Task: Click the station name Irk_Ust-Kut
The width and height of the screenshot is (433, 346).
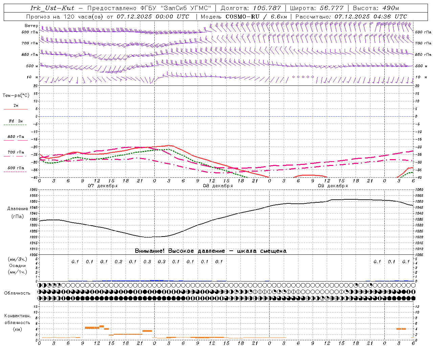Action: tap(52, 8)
